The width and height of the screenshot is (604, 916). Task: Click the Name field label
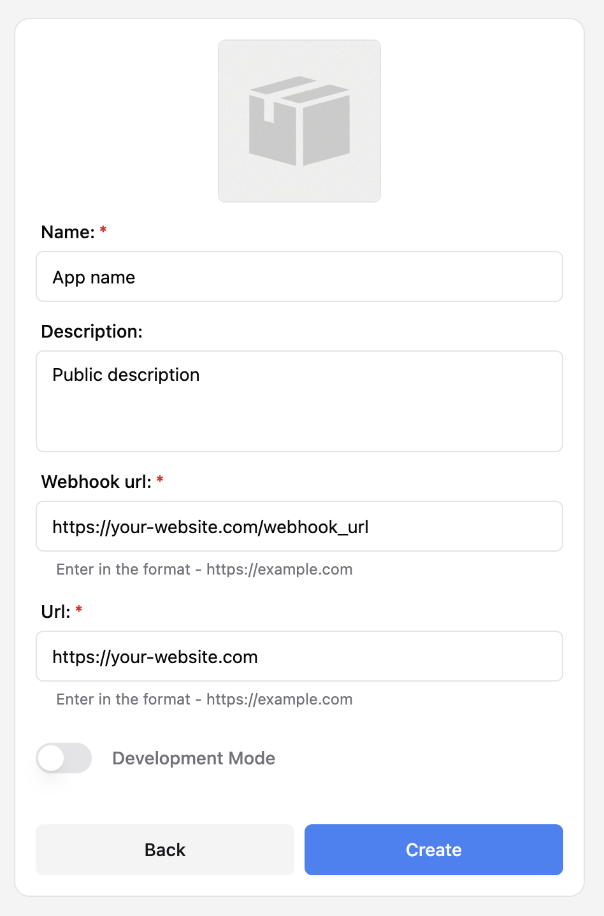[68, 232]
